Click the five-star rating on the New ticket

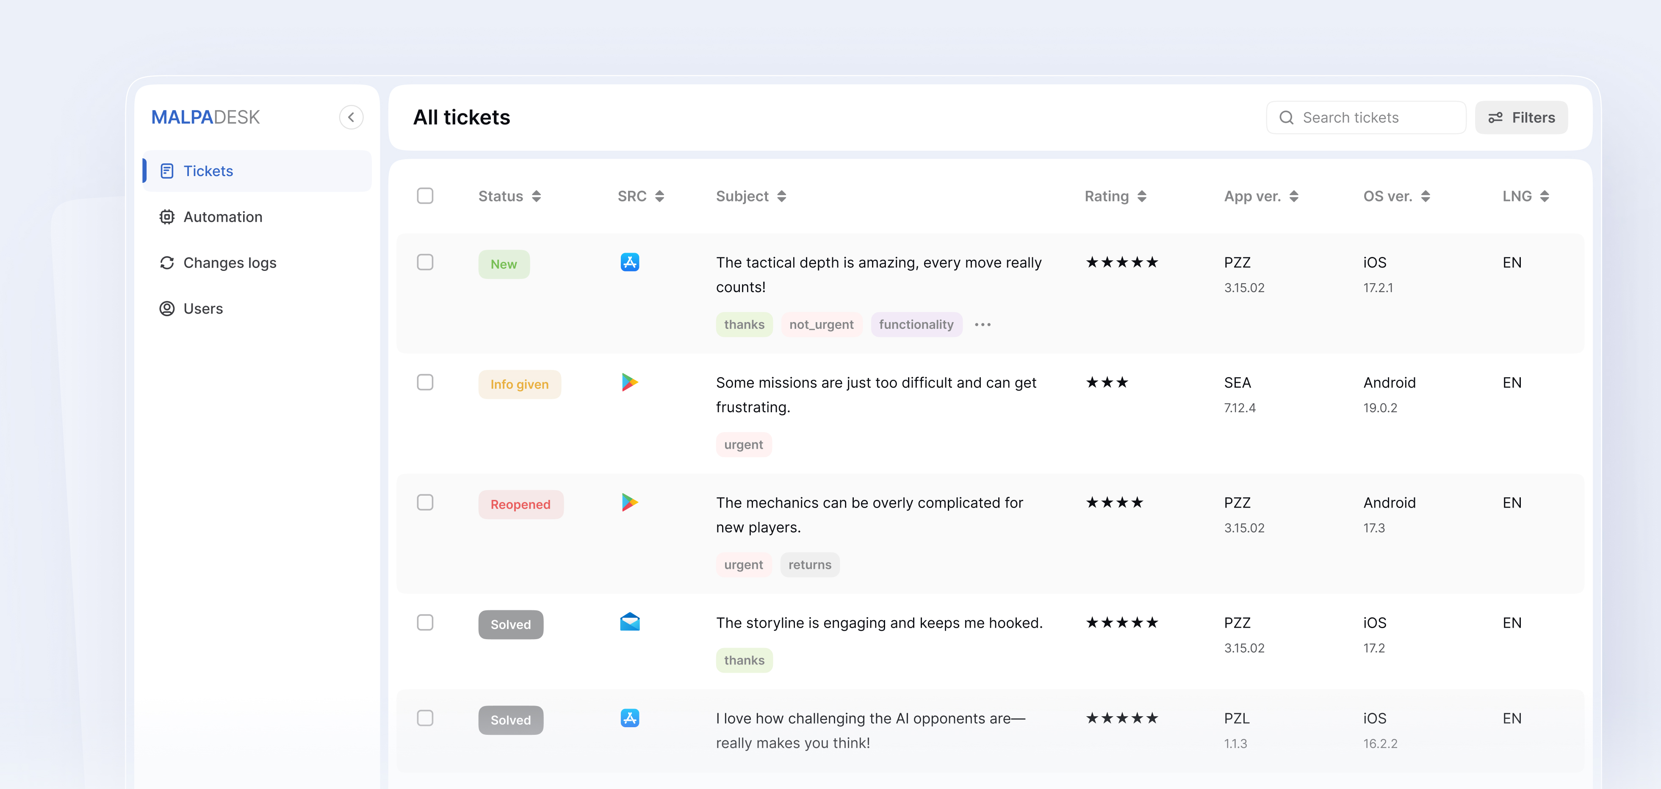point(1122,262)
